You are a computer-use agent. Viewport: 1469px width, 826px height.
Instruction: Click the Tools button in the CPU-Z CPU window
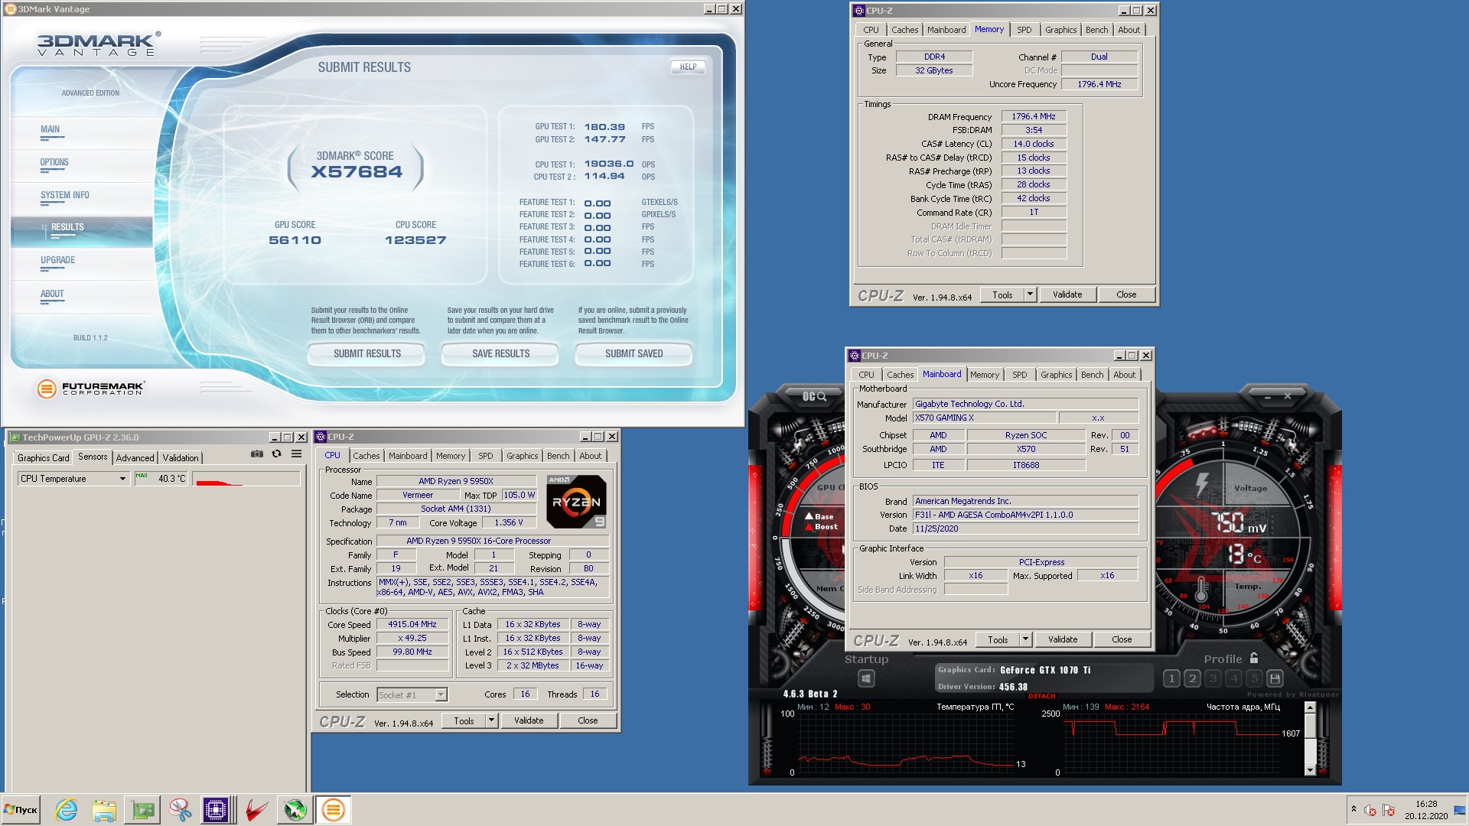pyautogui.click(x=464, y=720)
